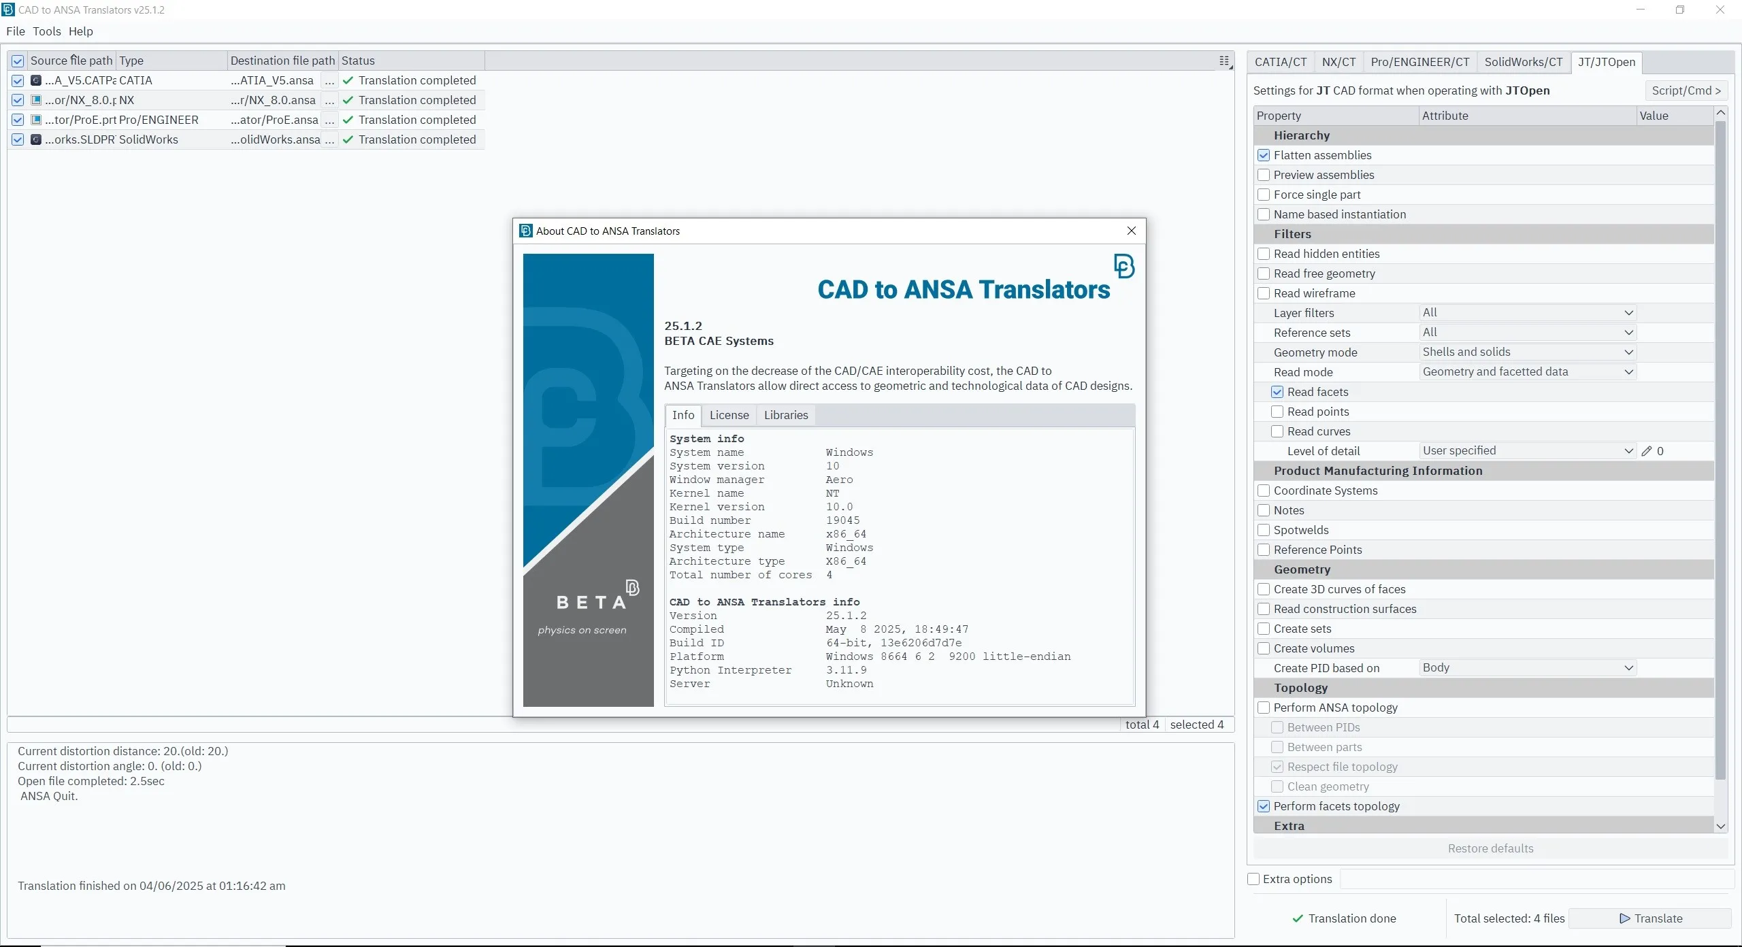1742x947 pixels.
Task: Uncheck the NX file row checkbox
Action: (x=18, y=100)
